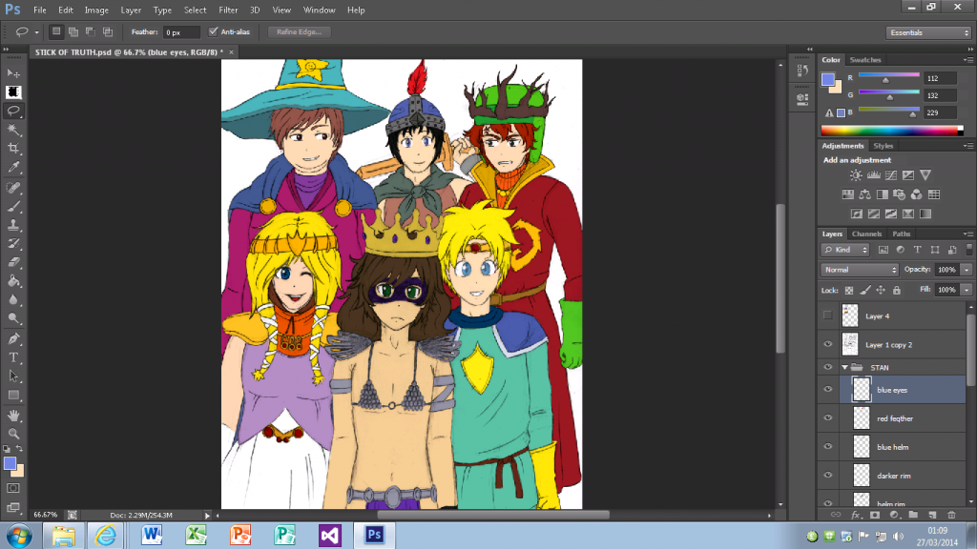Select the Clone Stamp tool

(x=13, y=225)
